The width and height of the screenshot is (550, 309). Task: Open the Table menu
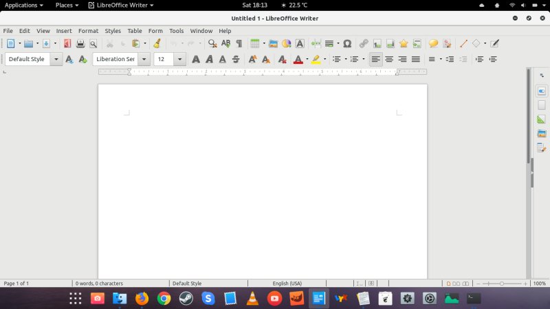click(135, 31)
